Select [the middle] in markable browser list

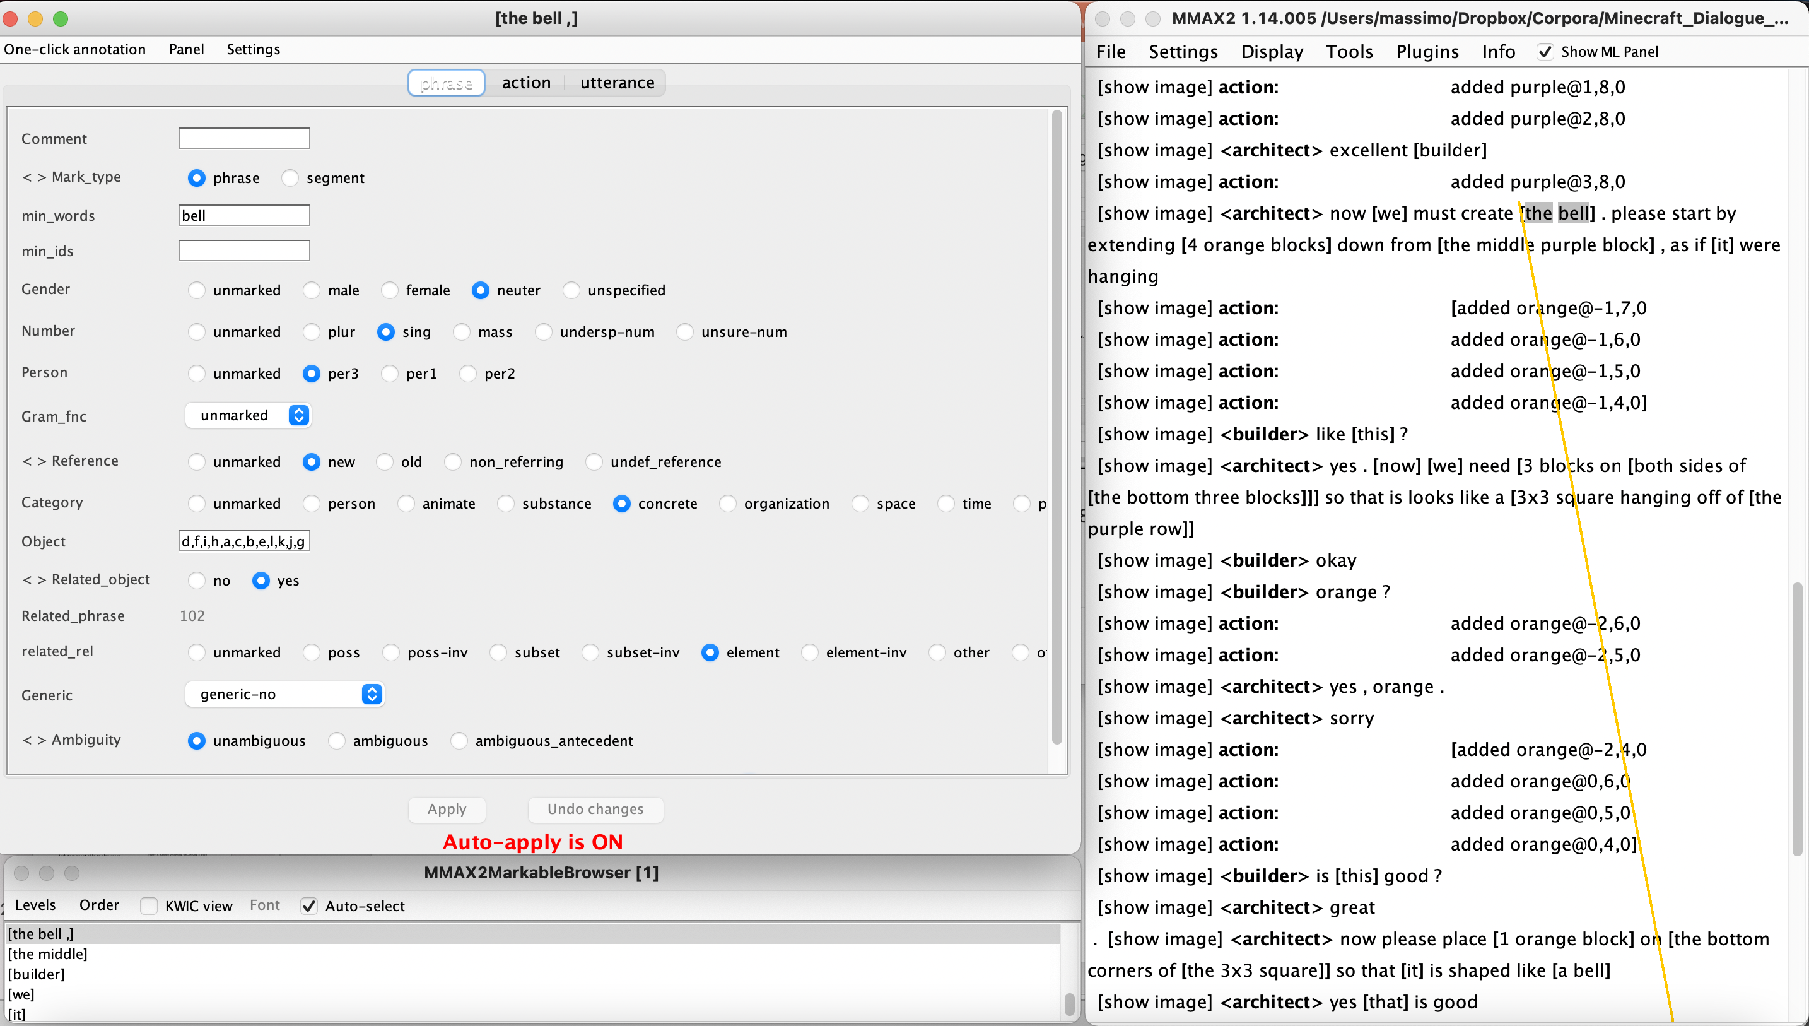point(47,953)
